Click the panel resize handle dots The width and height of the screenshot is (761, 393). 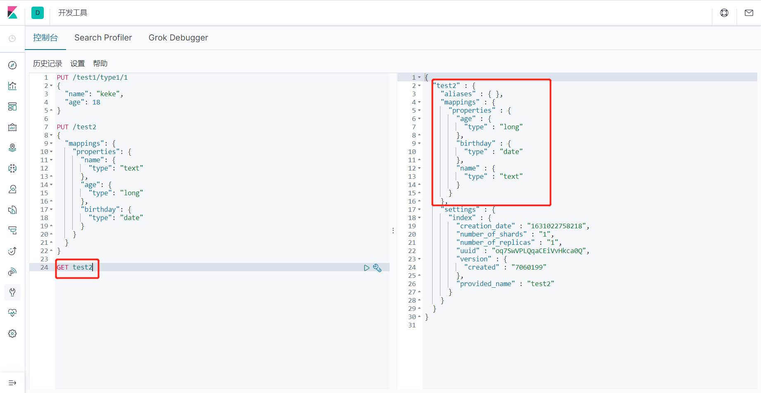393,230
